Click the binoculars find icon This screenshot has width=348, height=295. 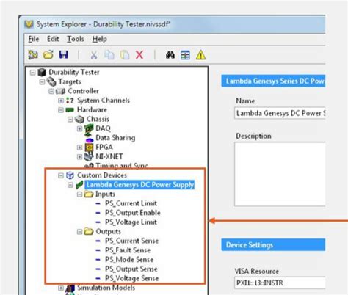pos(170,55)
